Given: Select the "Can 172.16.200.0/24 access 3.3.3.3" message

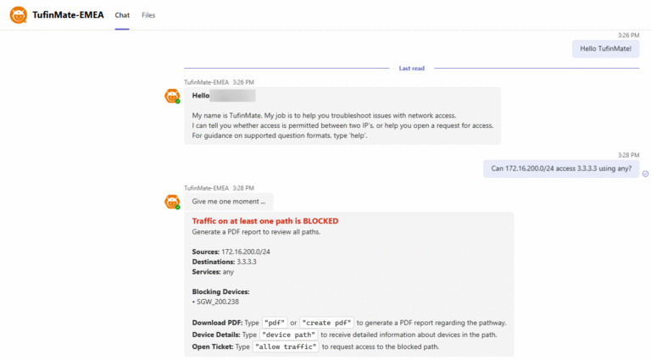Looking at the screenshot, I should (x=561, y=168).
